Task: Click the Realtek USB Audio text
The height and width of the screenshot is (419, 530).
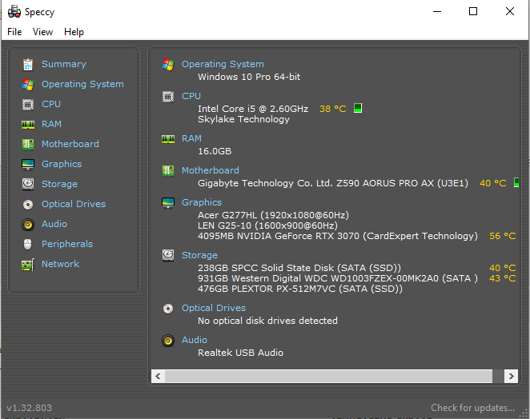Action: click(241, 353)
